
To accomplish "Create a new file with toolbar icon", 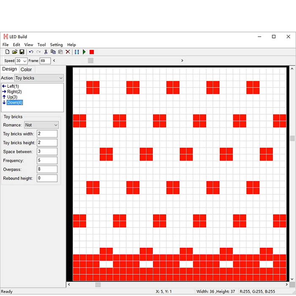I will pyautogui.click(x=7, y=52).
